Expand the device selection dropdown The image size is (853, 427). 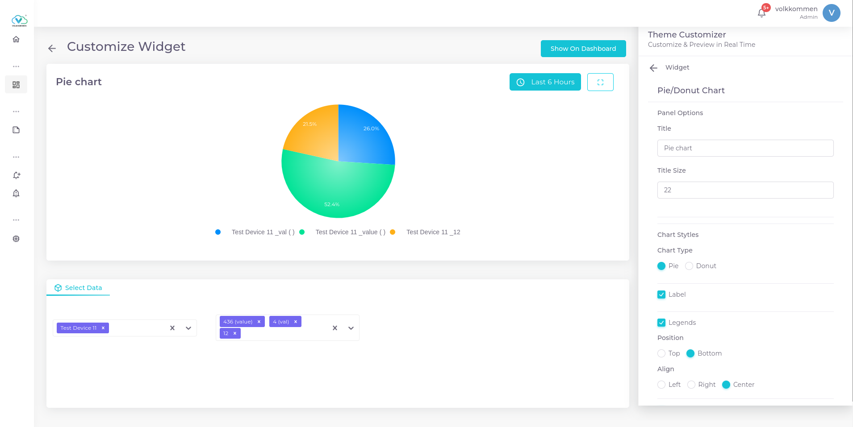tap(188, 328)
